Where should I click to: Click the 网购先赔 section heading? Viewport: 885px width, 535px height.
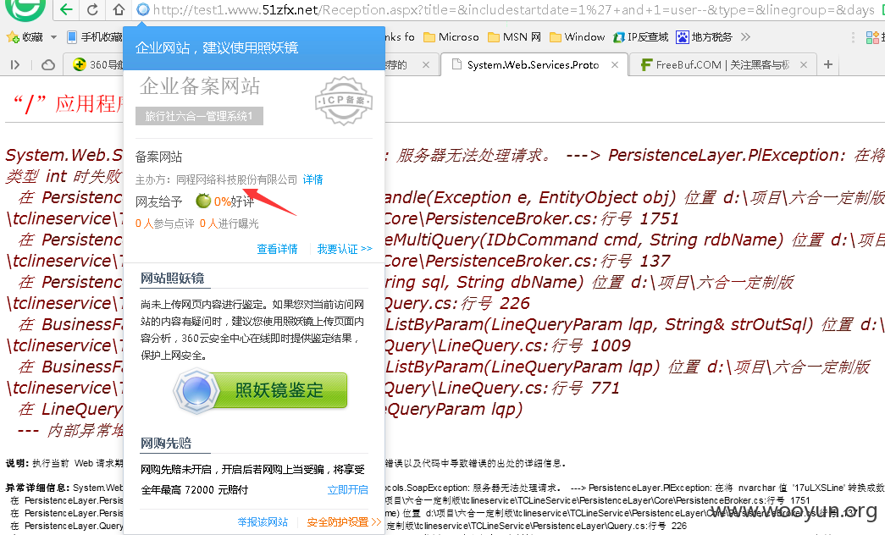(166, 443)
